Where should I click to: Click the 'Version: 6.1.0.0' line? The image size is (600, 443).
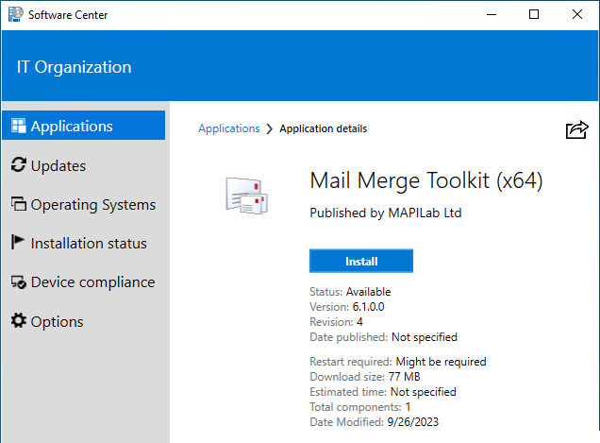coord(346,307)
